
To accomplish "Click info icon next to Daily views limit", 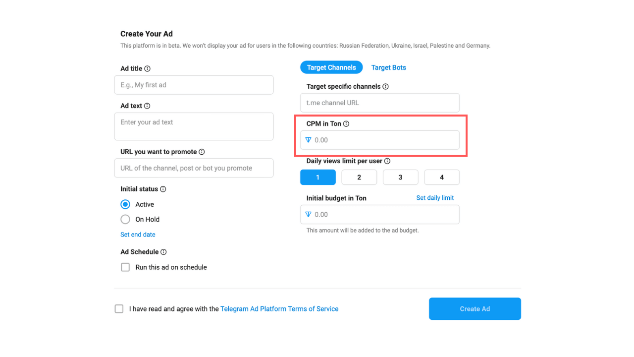I will pos(387,161).
